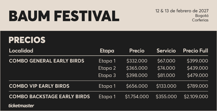Click the event date text

click(182, 11)
